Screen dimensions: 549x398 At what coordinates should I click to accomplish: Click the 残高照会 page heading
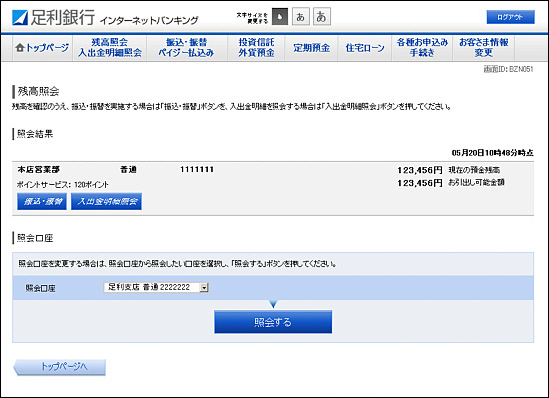38,92
